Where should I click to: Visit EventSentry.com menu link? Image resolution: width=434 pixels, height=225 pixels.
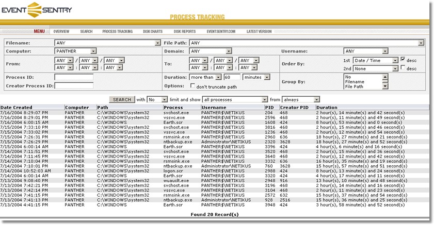(x=221, y=31)
